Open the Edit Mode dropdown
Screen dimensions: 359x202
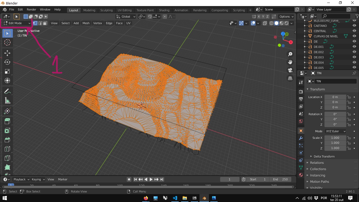pyautogui.click(x=17, y=23)
